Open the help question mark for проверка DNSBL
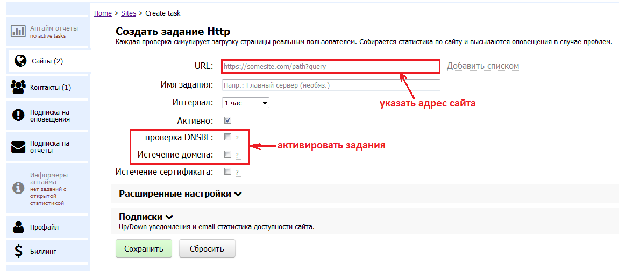Screen dimensions: 619x271 coord(237,139)
